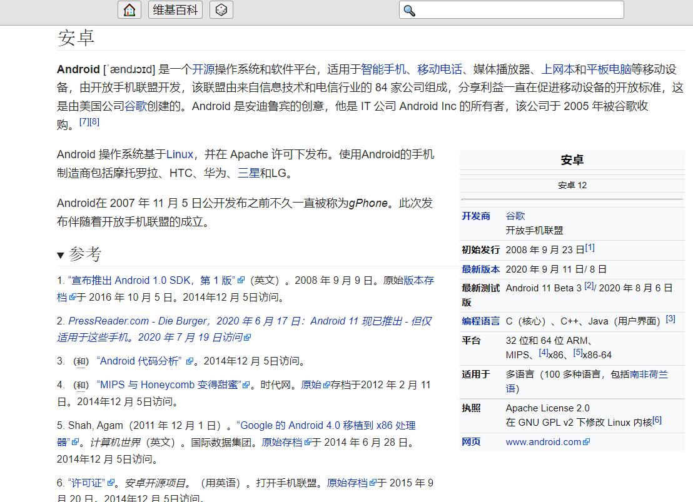Jump to citation [7]
The height and width of the screenshot is (502, 693).
(x=84, y=121)
